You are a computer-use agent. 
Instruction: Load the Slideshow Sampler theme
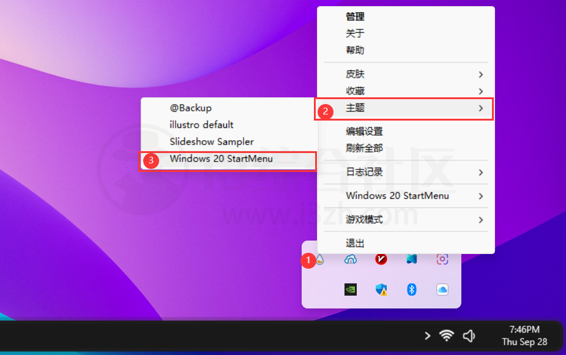(228, 141)
